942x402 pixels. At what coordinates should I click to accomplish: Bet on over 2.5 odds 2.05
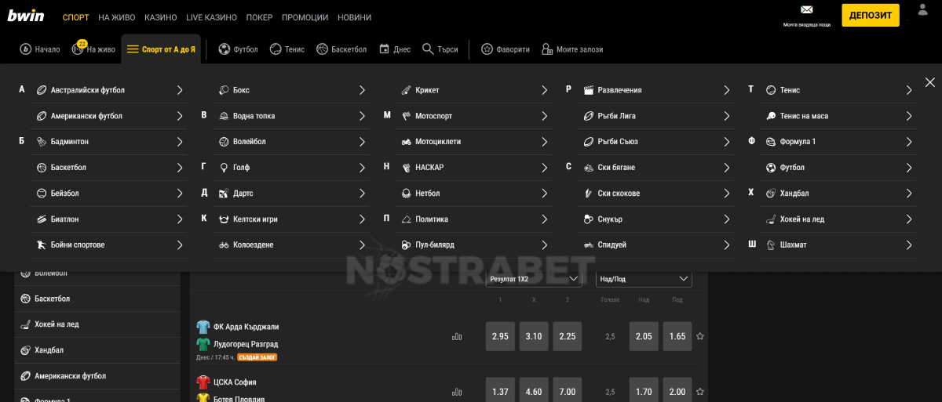(x=644, y=336)
